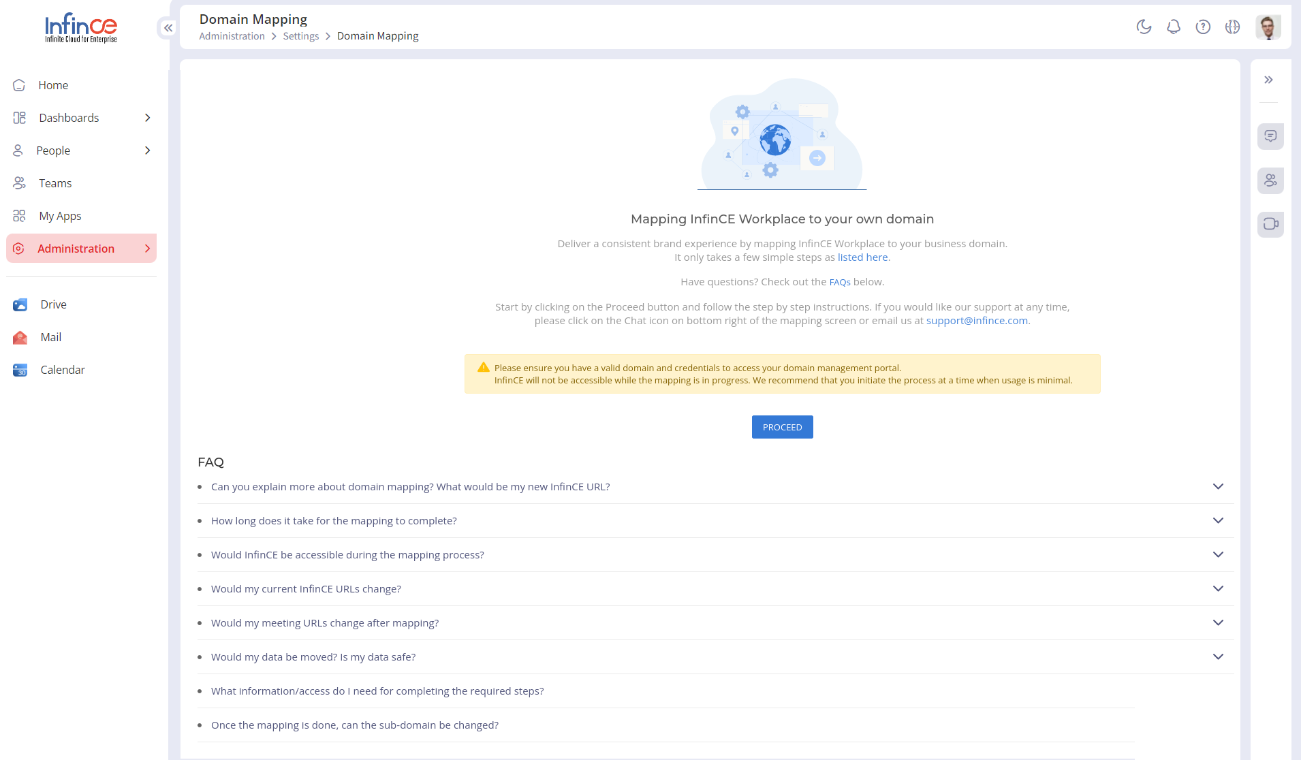Expand the data safety FAQ entry

(1219, 656)
